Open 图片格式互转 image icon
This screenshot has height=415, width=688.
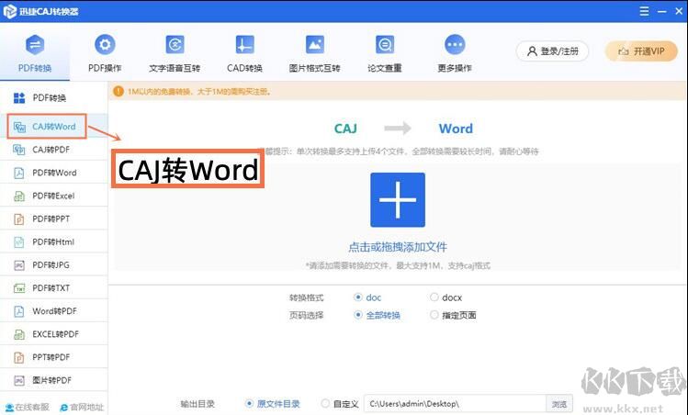pyautogui.click(x=314, y=45)
